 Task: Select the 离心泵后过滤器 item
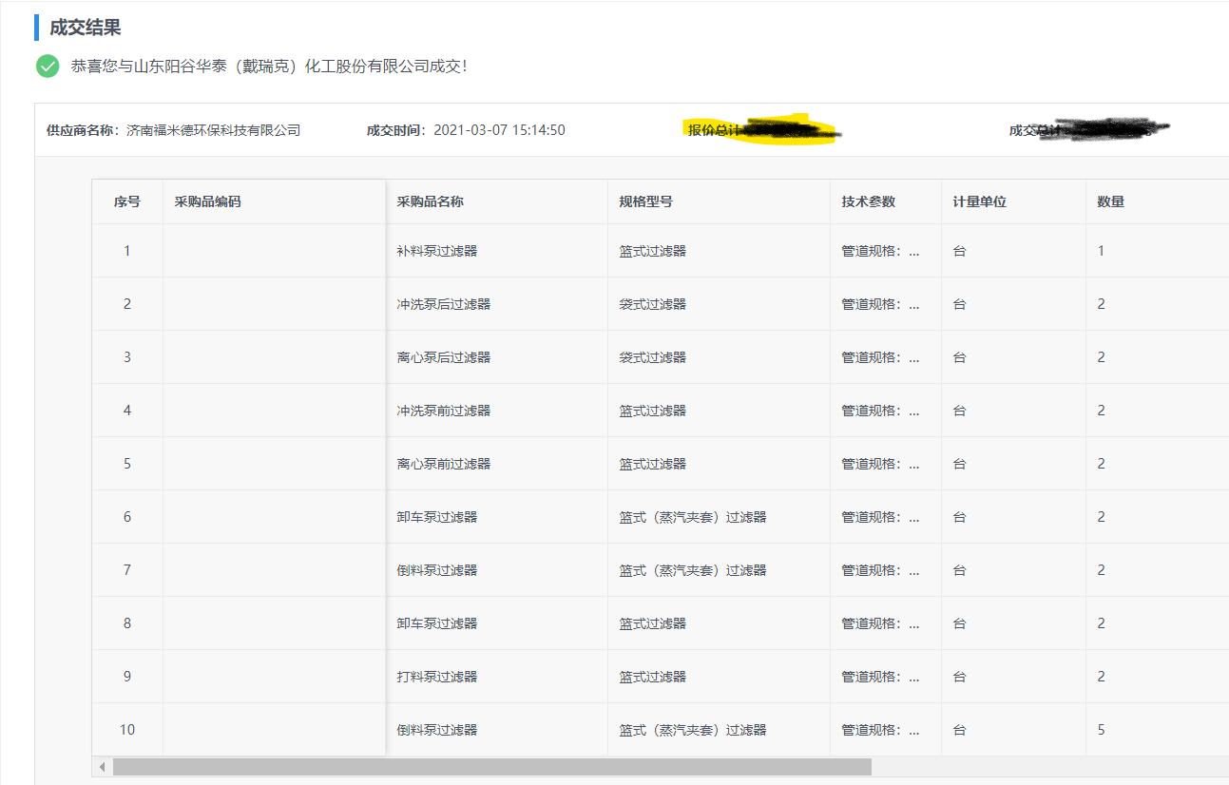(x=444, y=357)
